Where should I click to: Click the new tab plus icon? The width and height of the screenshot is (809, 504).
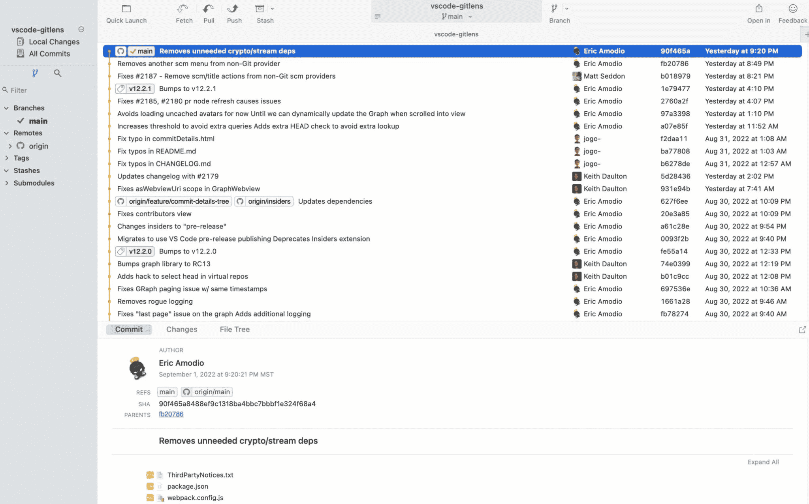806,34
